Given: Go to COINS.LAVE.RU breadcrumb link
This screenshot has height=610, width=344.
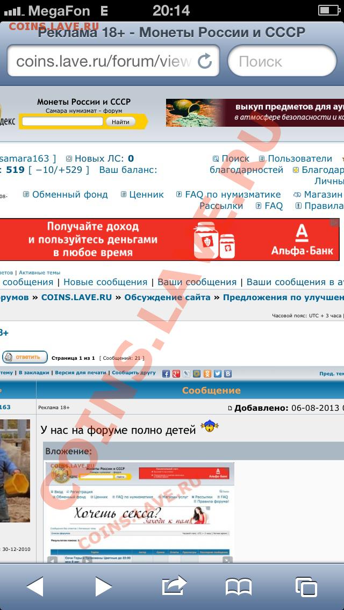Looking at the screenshot, I should point(76,297).
